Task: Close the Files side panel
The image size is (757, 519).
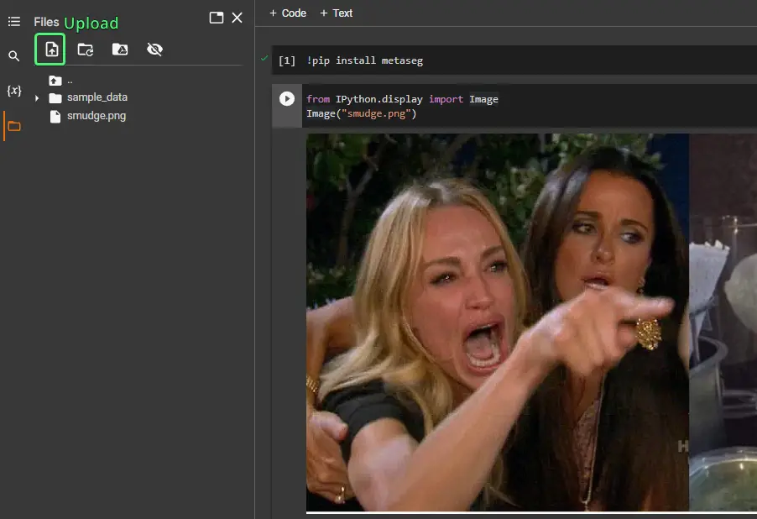Action: coord(237,18)
